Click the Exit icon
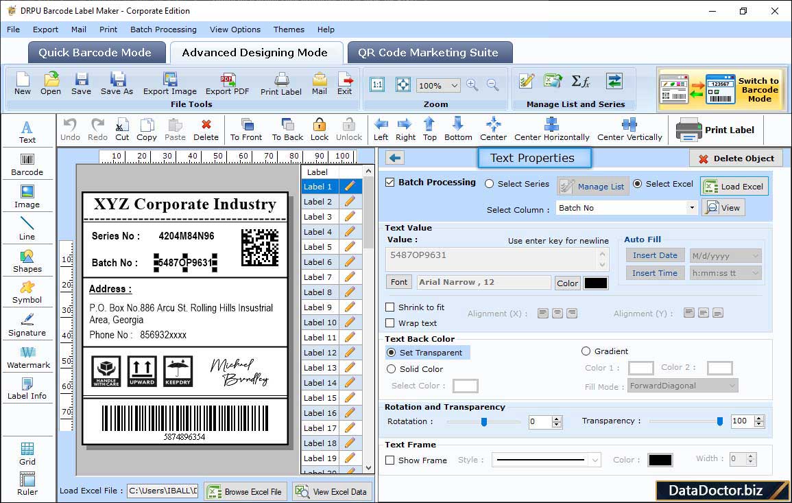Viewport: 792px width, 503px height. pos(344,84)
